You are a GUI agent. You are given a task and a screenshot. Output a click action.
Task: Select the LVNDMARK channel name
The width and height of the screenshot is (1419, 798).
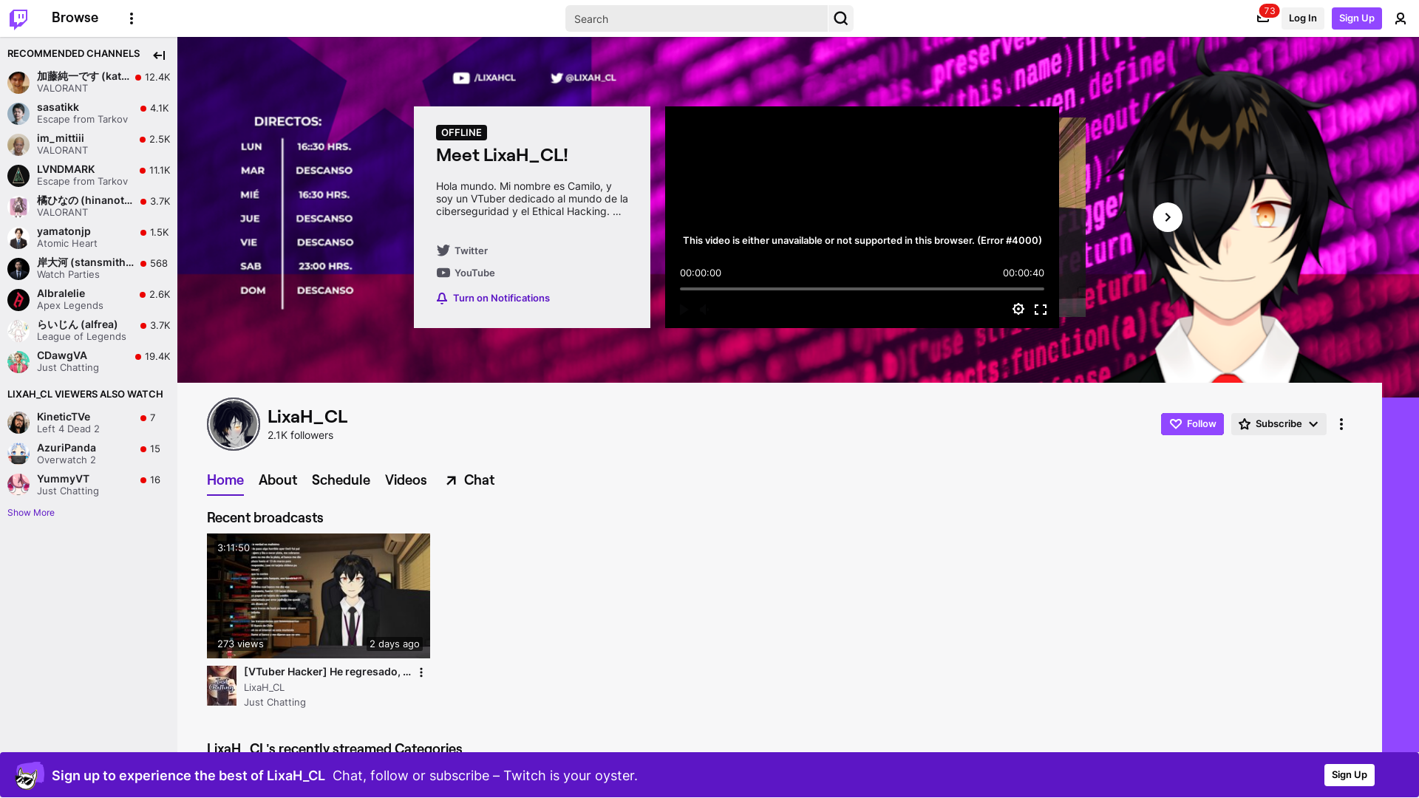(66, 169)
